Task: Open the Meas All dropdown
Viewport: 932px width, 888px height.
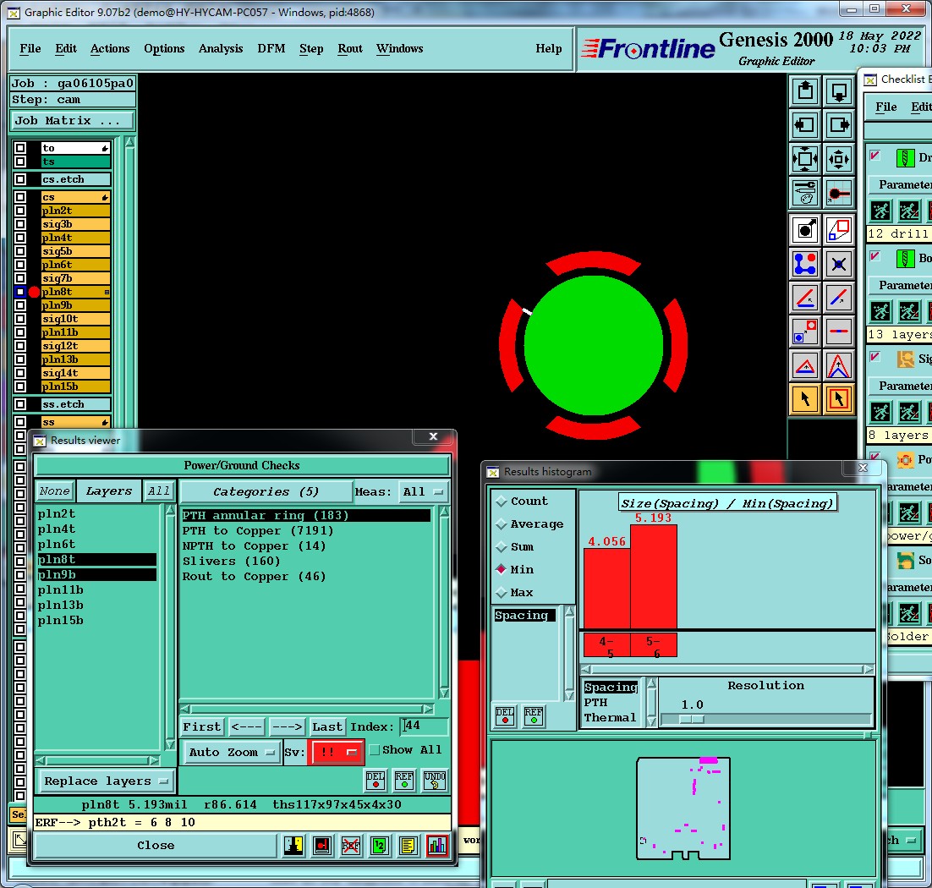Action: coord(423,491)
